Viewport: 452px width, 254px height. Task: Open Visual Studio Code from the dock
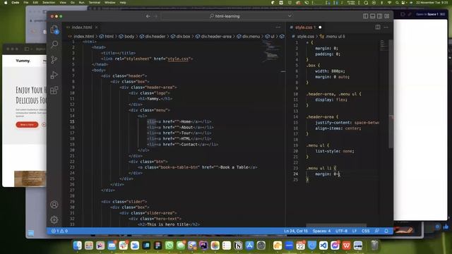pyautogui.click(x=323, y=246)
